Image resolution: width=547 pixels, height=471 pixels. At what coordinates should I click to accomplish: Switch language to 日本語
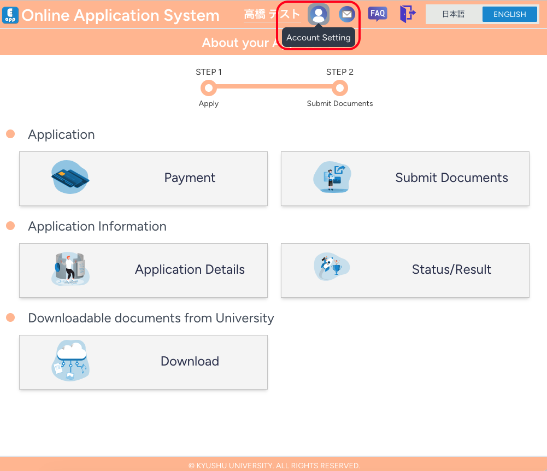coord(454,14)
